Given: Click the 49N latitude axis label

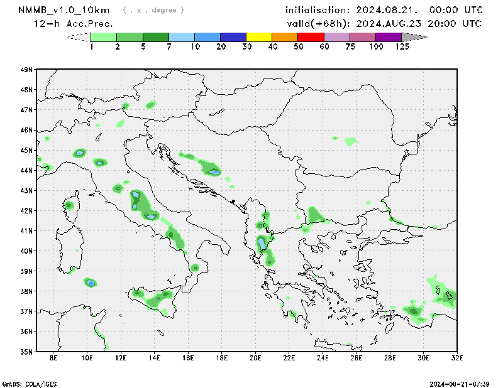Looking at the screenshot, I should click(26, 70).
